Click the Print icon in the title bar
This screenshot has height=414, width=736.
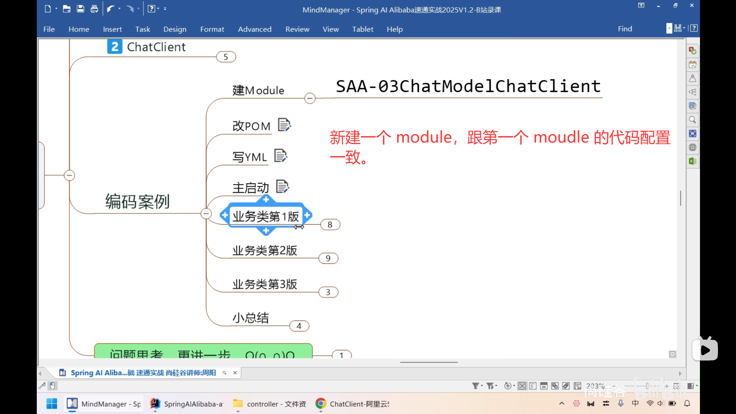[94, 9]
